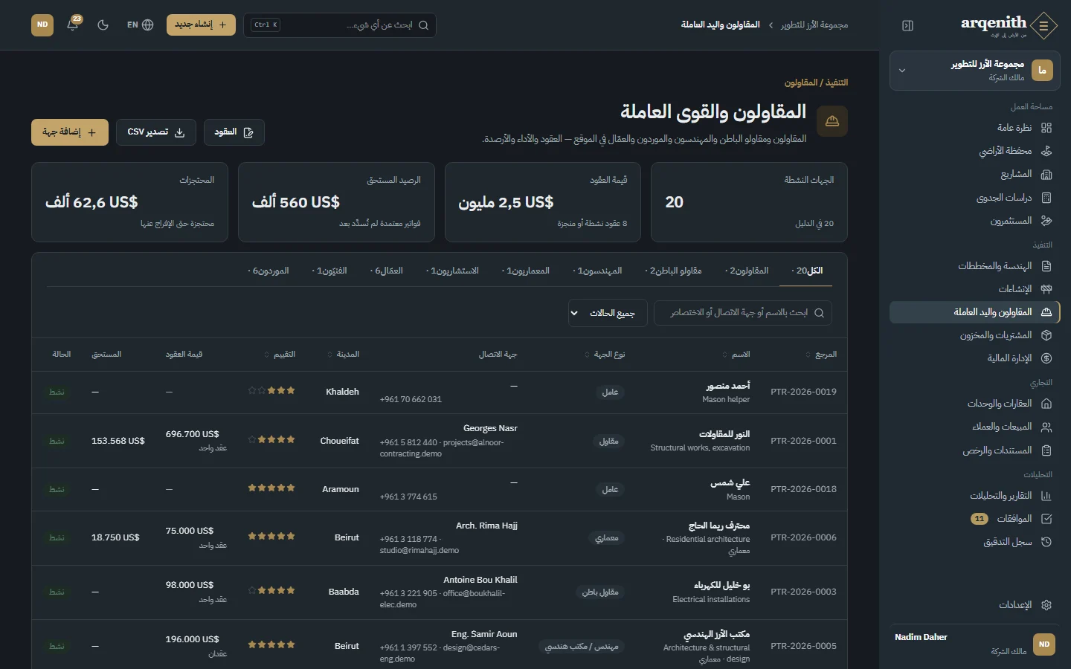Open المشاريع projects icon
The height and width of the screenshot is (669, 1071).
point(1046,174)
